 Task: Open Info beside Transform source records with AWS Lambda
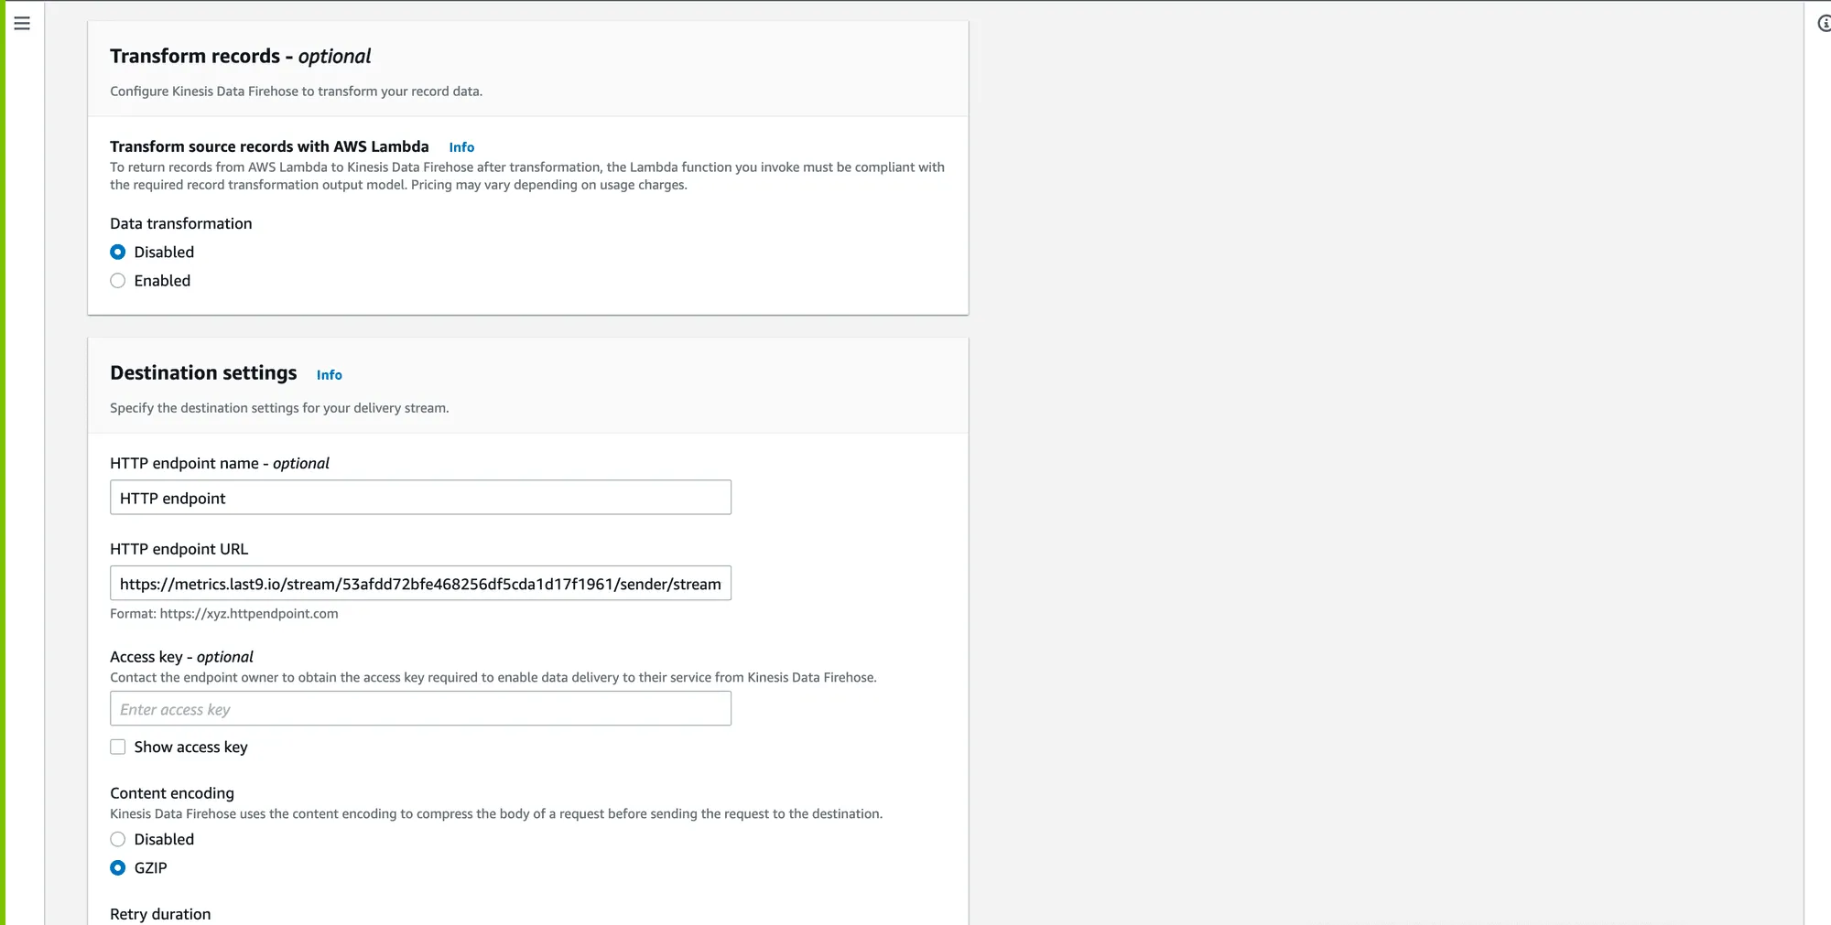pos(460,147)
